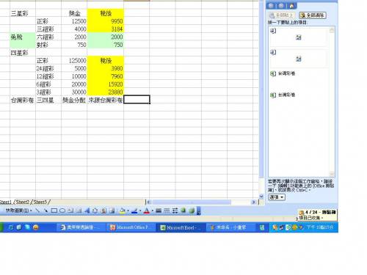The height and width of the screenshot is (275, 367).
Task: Click the 全部清除 Clear All button
Action: pos(313,15)
